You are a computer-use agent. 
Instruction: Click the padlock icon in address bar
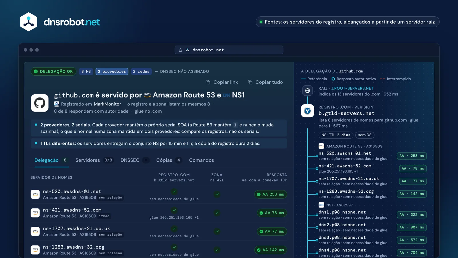click(180, 50)
